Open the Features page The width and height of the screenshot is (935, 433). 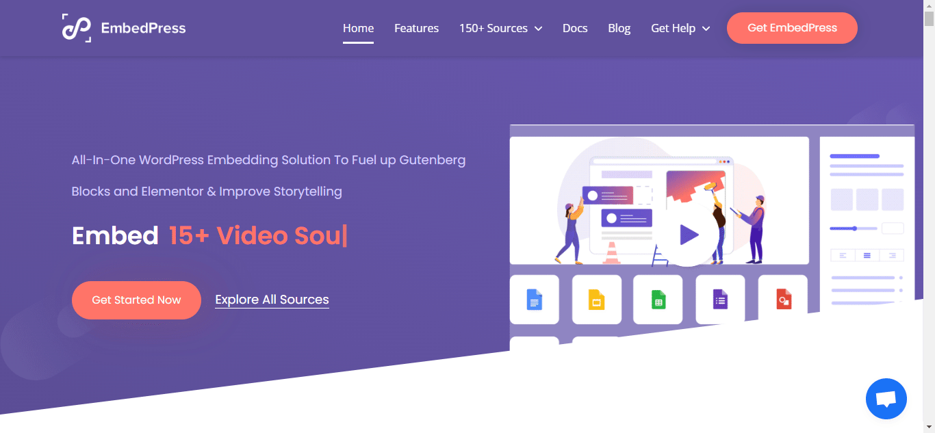[416, 28]
